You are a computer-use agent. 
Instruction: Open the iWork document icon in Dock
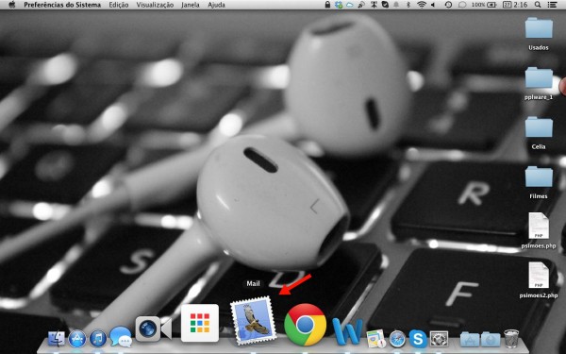pos(375,339)
